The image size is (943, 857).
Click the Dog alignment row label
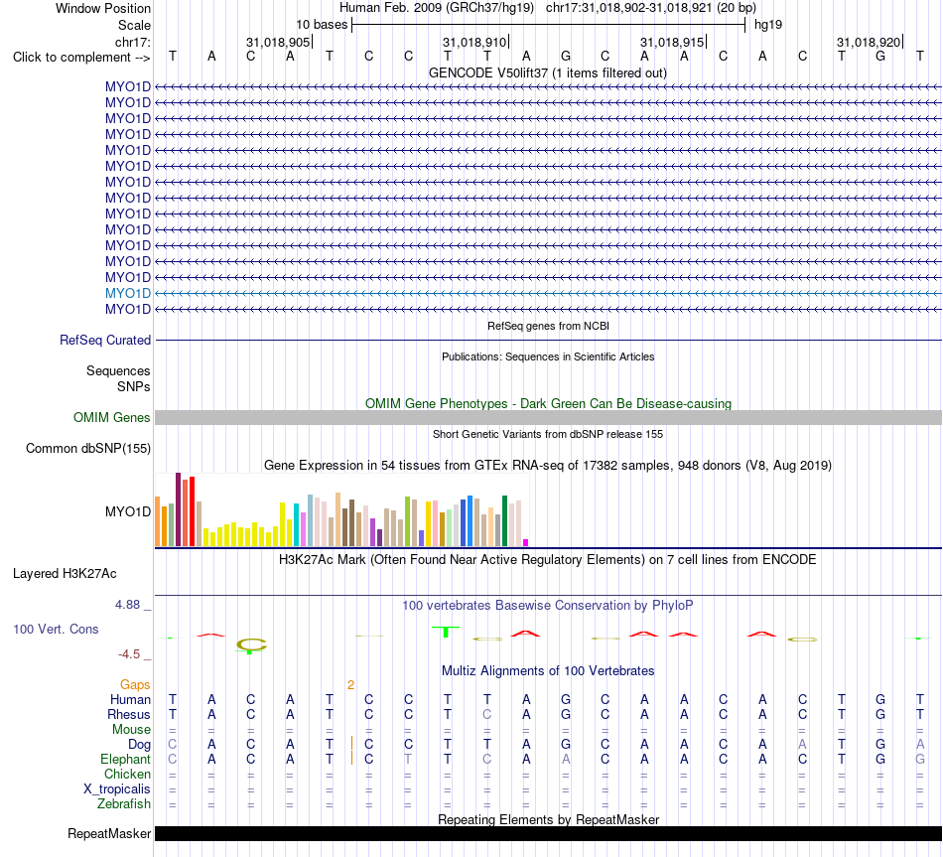(139, 745)
